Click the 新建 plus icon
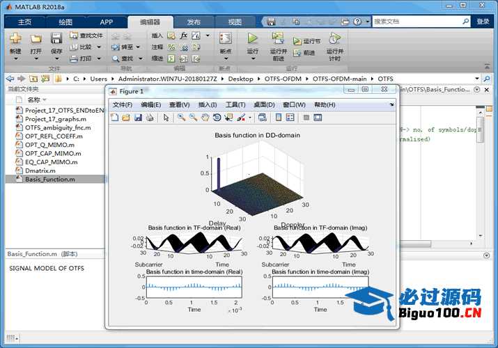 point(15,38)
